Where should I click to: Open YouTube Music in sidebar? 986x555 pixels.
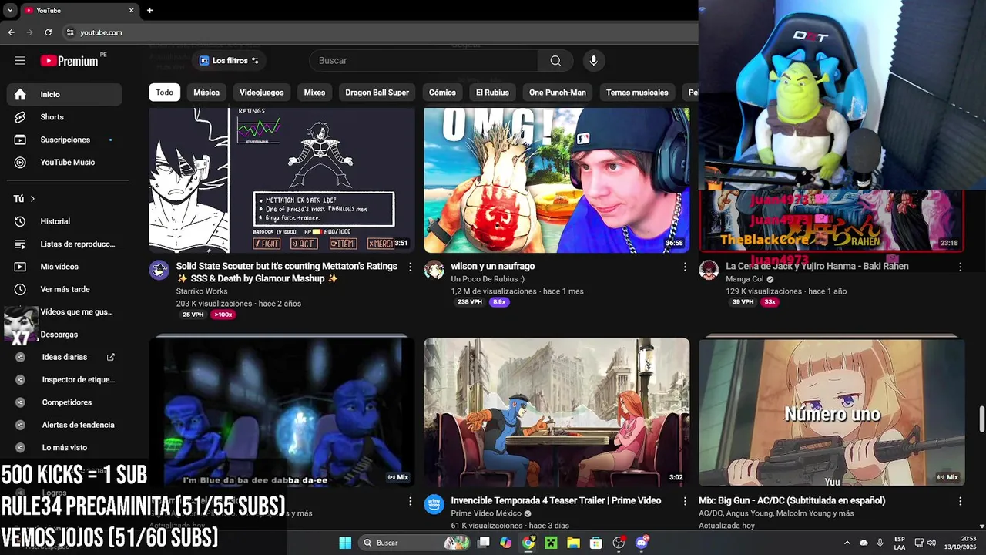click(65, 163)
